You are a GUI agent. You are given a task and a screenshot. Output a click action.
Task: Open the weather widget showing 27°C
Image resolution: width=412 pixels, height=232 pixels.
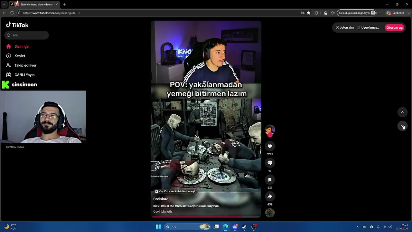[x=10, y=227]
